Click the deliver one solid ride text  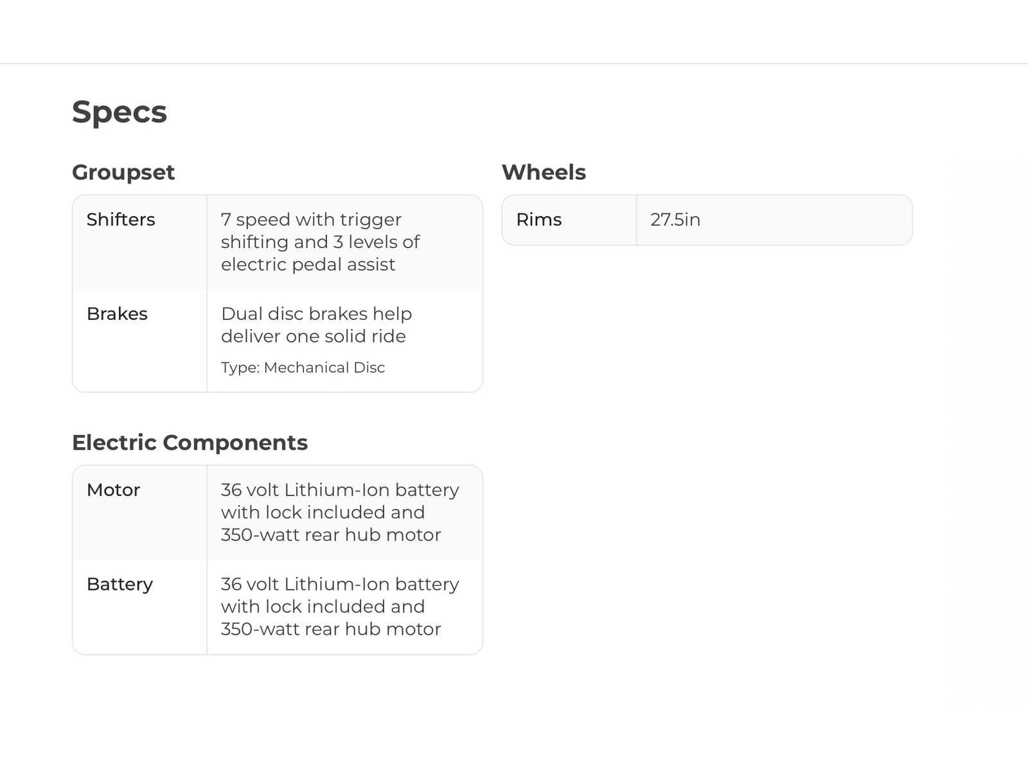click(313, 337)
